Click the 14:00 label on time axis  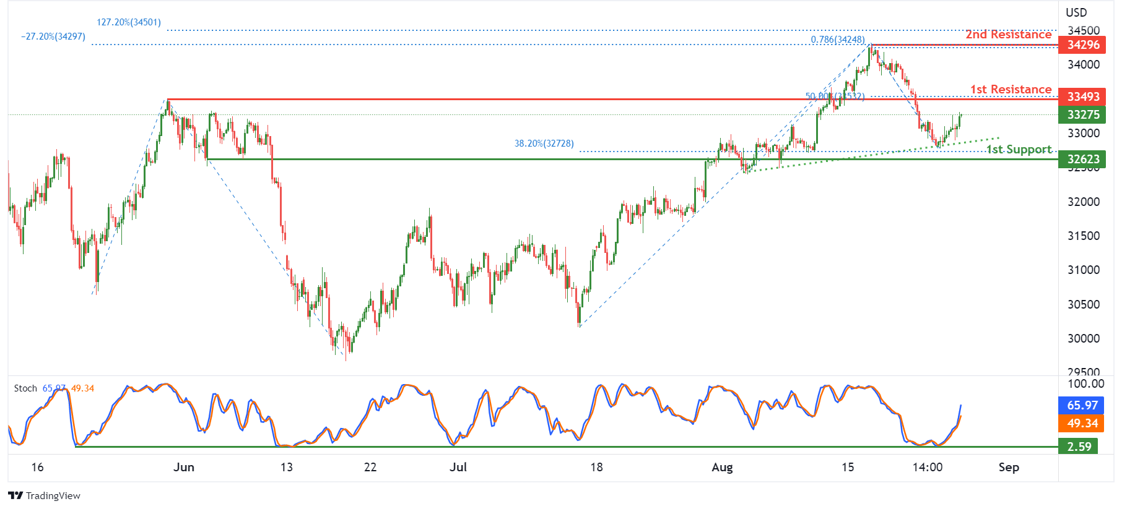click(928, 468)
